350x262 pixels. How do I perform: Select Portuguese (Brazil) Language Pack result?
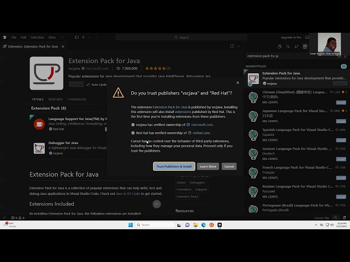pos(296,208)
